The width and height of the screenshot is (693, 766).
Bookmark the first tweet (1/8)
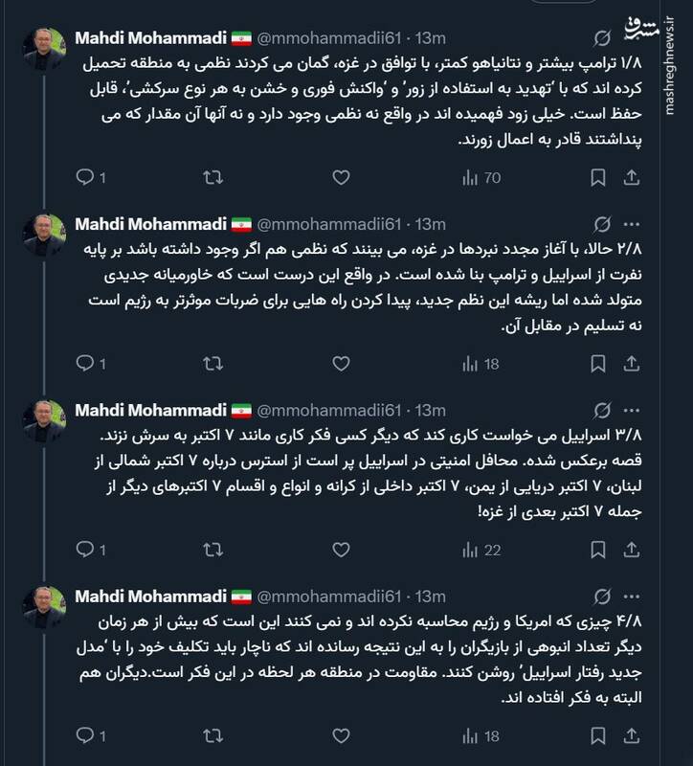click(596, 178)
